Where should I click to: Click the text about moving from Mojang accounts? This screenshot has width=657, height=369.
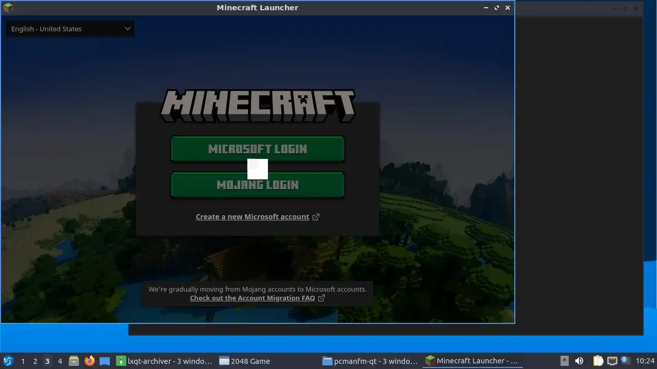[258, 289]
